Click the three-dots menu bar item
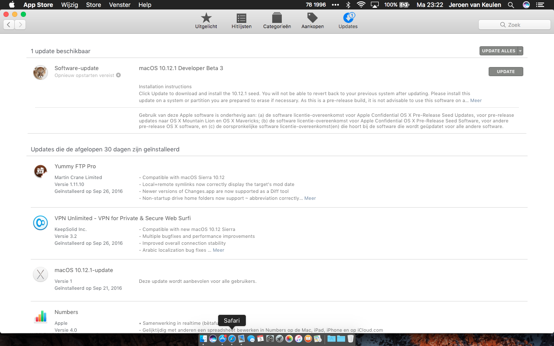The width and height of the screenshot is (554, 346). tap(335, 5)
